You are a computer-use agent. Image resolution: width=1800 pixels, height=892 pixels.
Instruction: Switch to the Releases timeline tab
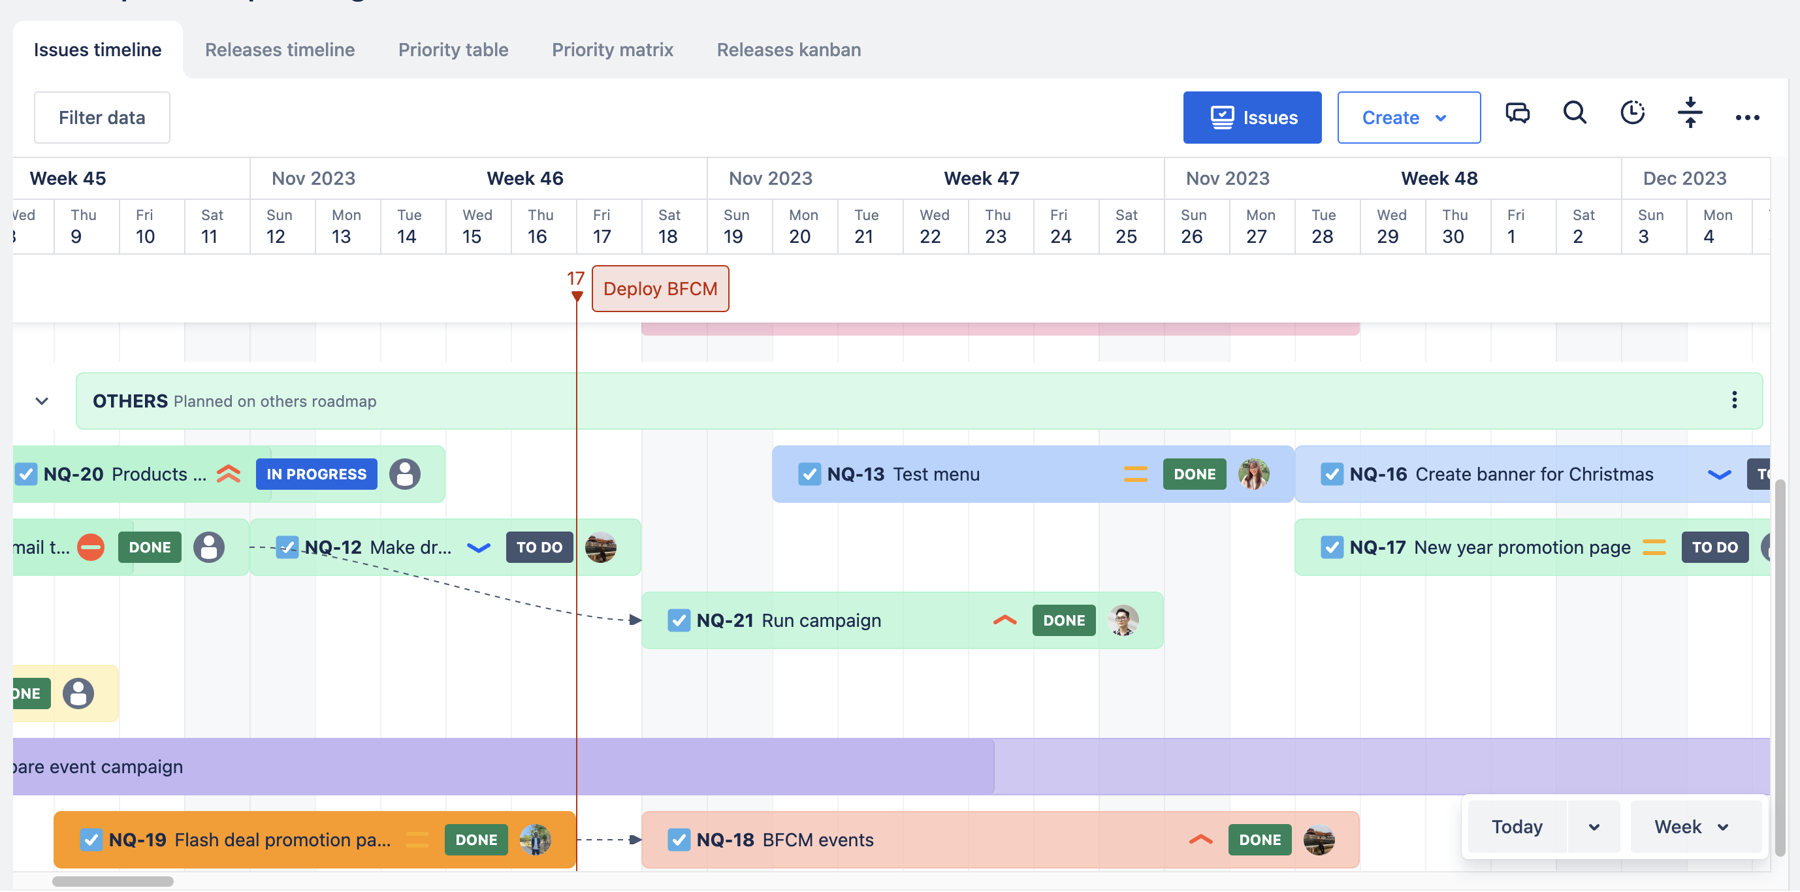tap(280, 50)
